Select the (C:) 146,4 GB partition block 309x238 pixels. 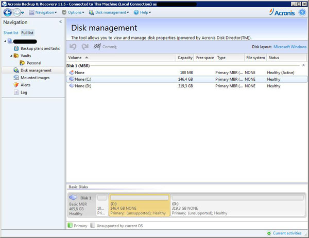[x=140, y=205]
